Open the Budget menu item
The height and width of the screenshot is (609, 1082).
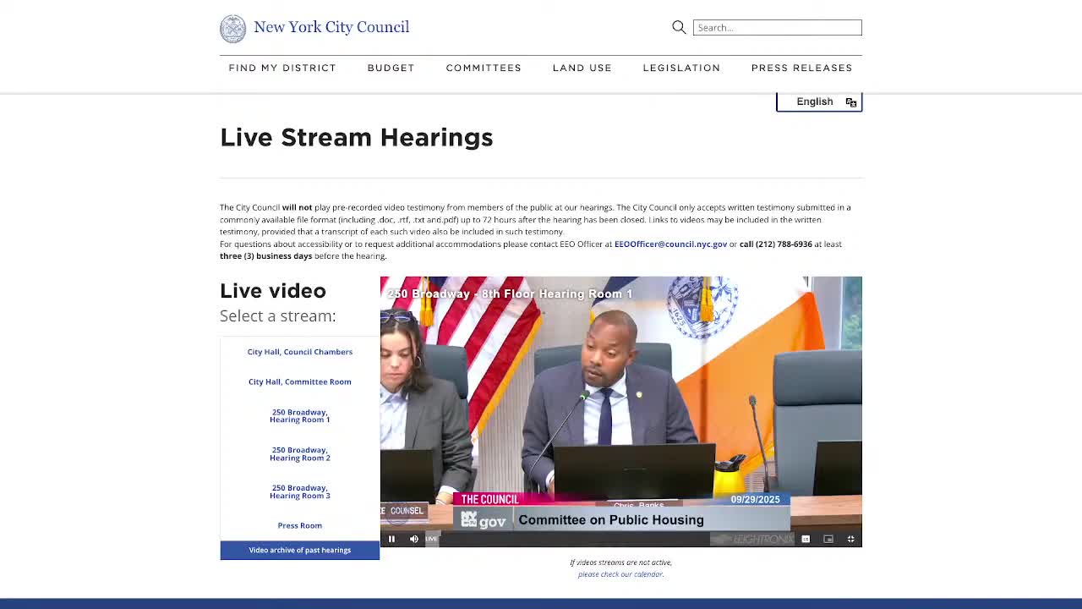point(391,68)
